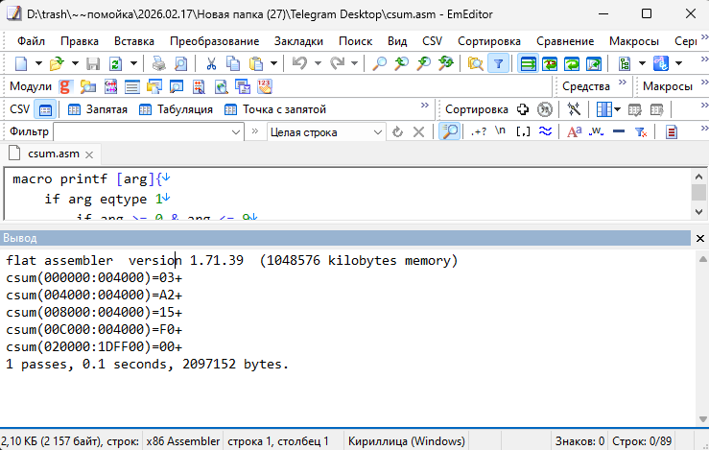Toggle the Filter funnel button

tap(498, 64)
